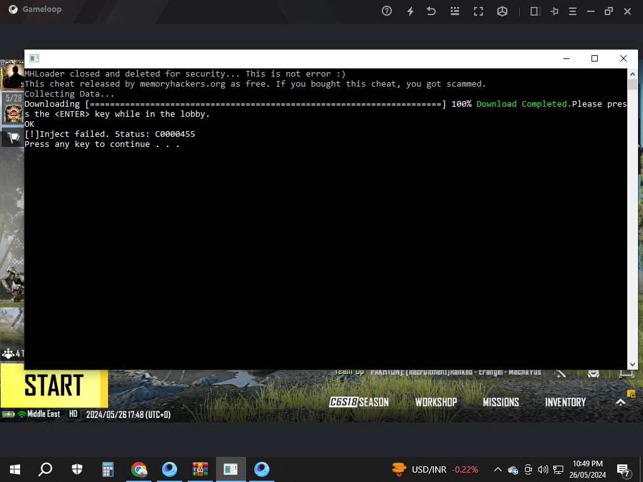The image size is (643, 482).
Task: Open WinRAR from taskbar
Action: [200, 469]
